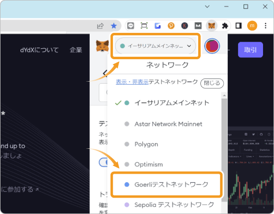This screenshot has height=214, width=274.
Task: Expand the network selector dropdown
Action: tap(155, 46)
